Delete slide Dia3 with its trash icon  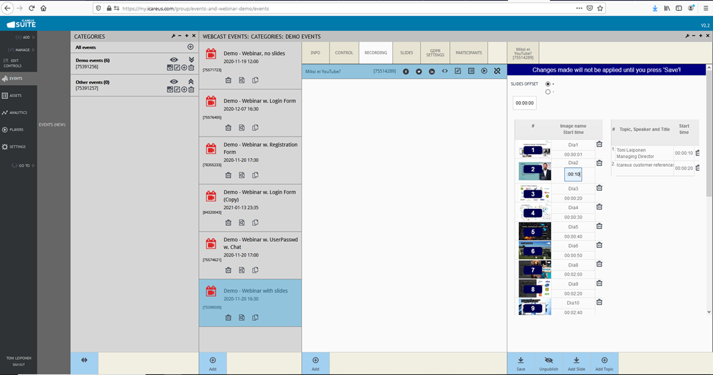click(599, 188)
